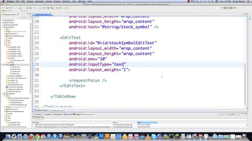Open the Source menu
The image size is (252, 141).
[30, 1]
